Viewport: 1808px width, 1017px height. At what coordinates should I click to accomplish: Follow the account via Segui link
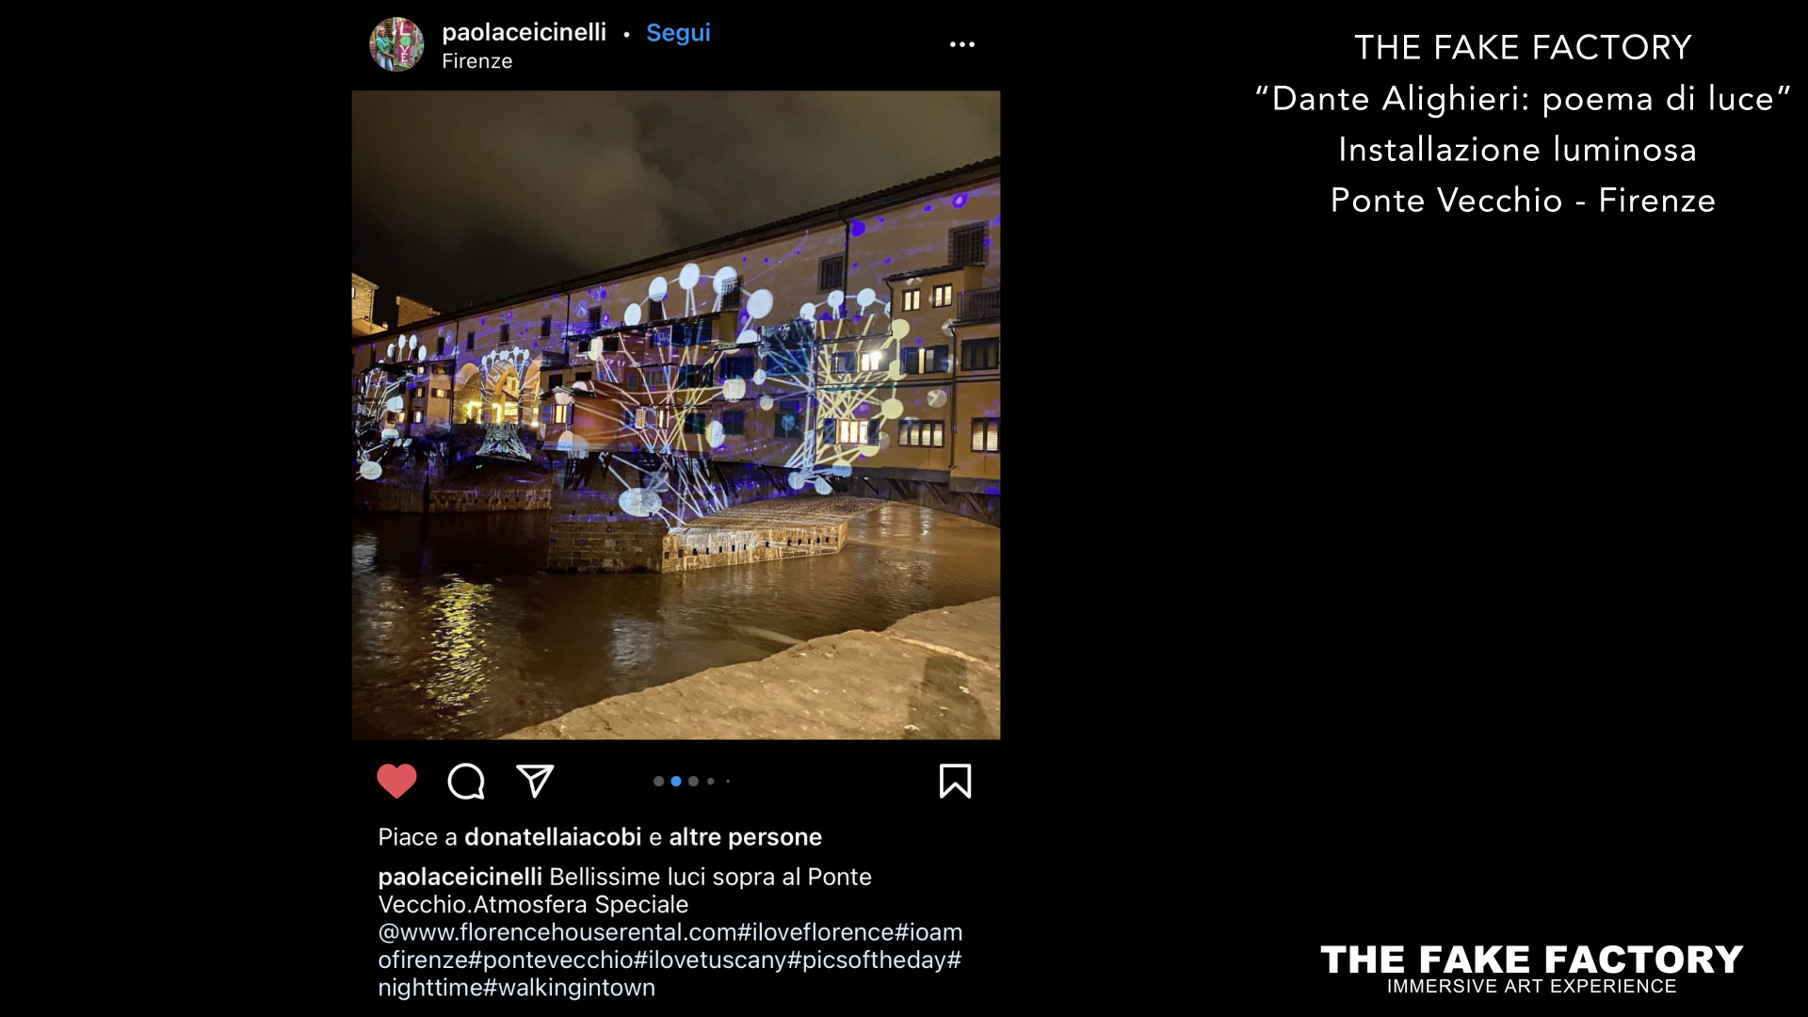point(678,32)
